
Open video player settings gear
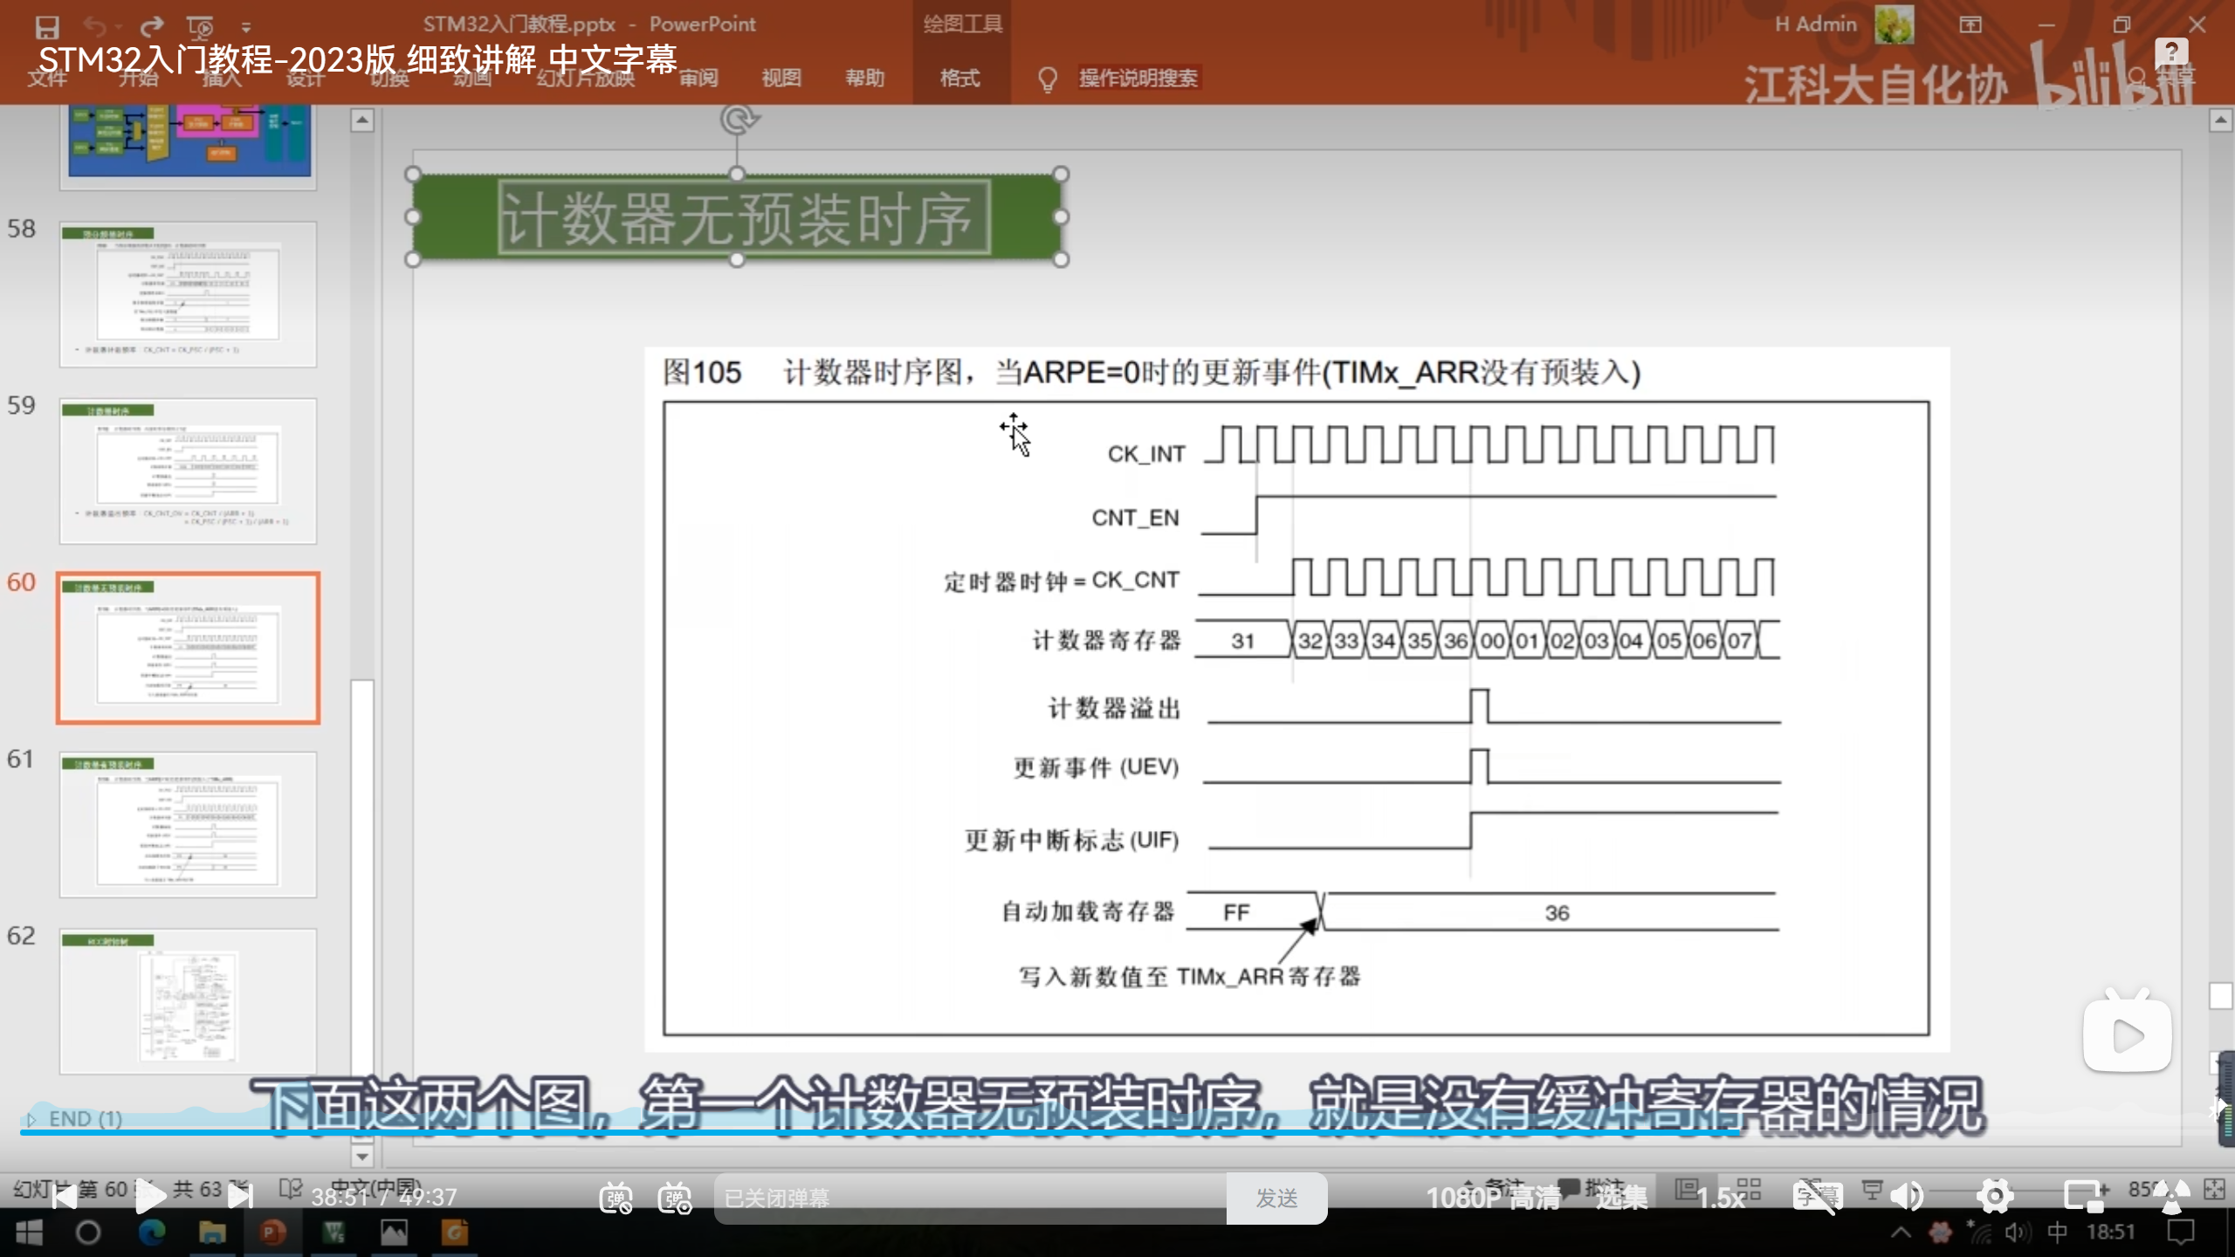[x=1995, y=1197]
